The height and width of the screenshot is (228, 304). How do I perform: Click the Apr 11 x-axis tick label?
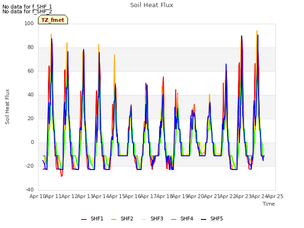[x=54, y=196]
